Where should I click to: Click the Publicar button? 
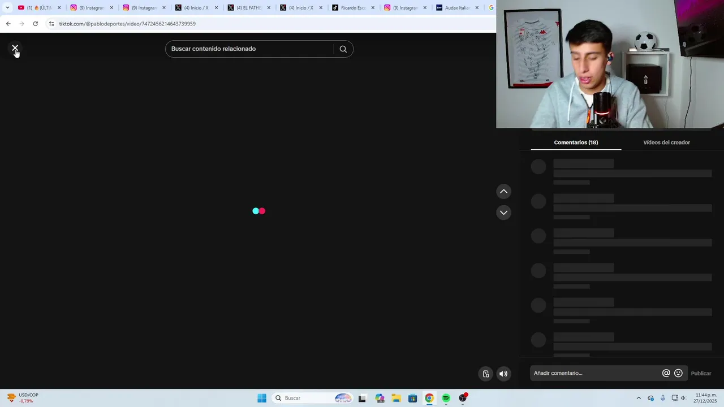(701, 373)
